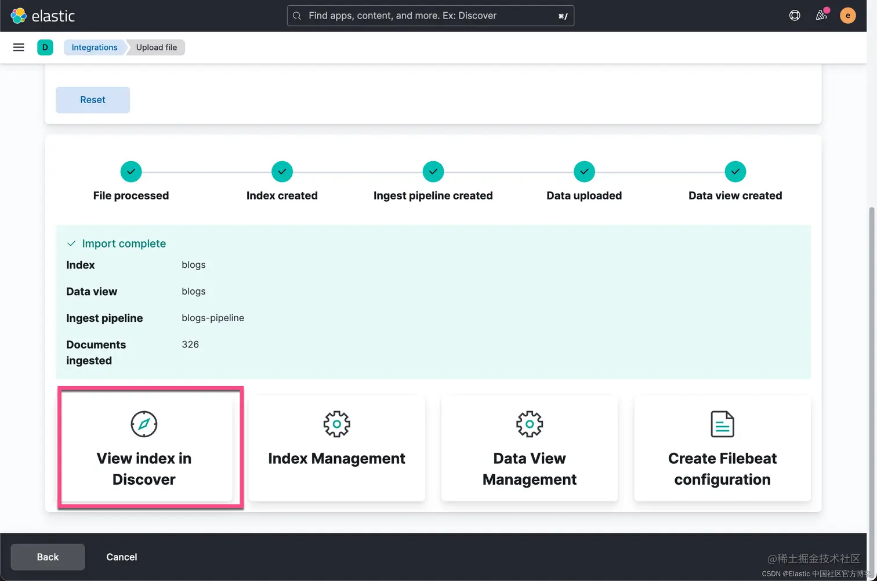Click the Import complete heading text

(124, 244)
